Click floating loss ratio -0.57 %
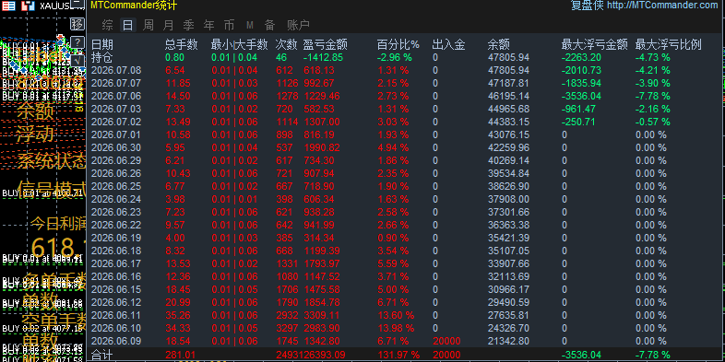 click(x=653, y=122)
